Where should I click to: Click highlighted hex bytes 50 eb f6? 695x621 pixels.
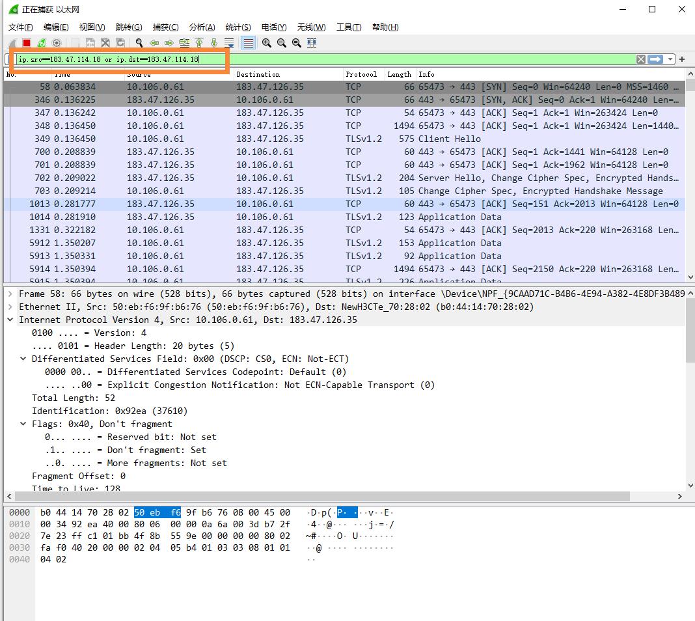click(157, 512)
